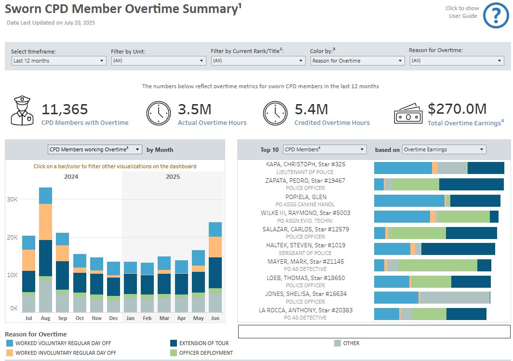Click the 'PO ASSG CANINE HANDL' title text
Screen dimensions: 513x361
click(305, 204)
